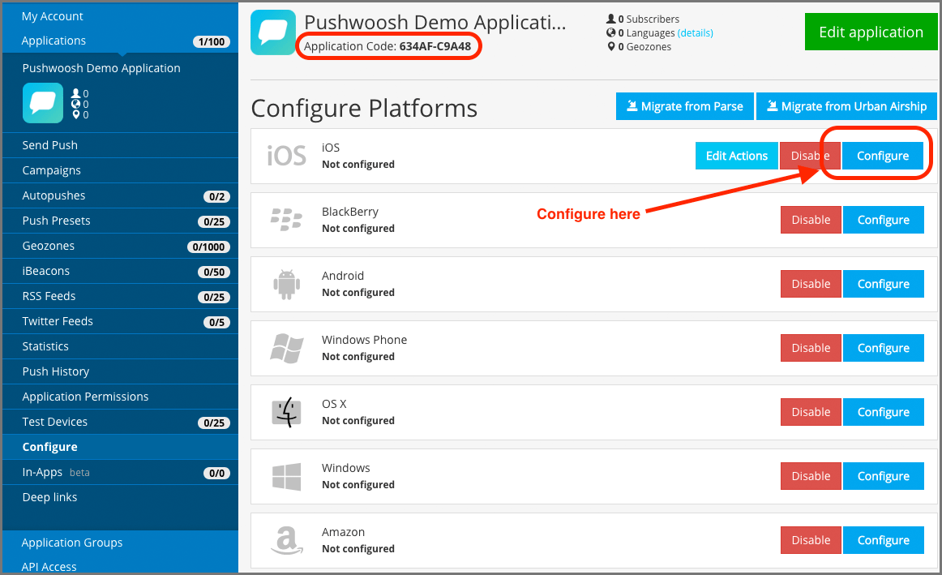Click the BlackBerry platform logo
This screenshot has width=942, height=575.
pos(286,220)
